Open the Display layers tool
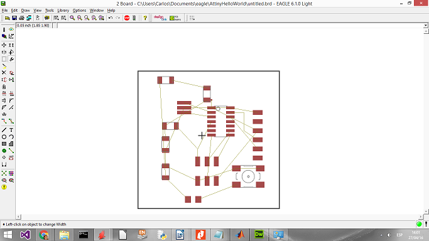The height and width of the screenshot is (241, 429). coord(4,36)
